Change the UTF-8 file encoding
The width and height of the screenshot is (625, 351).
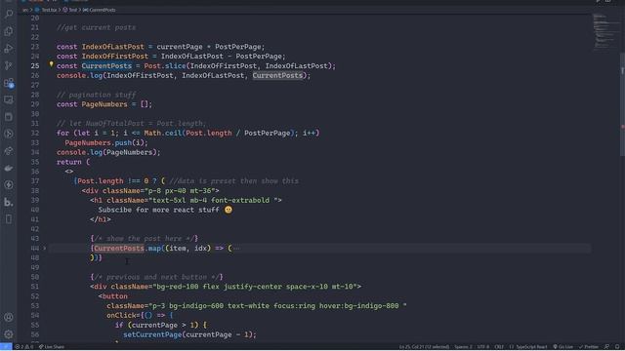(x=483, y=347)
